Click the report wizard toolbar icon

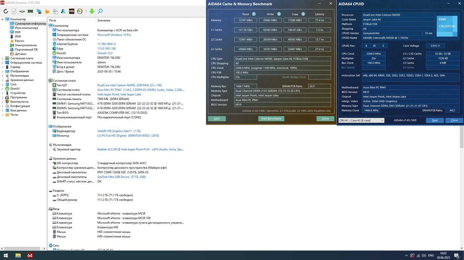[x=55, y=11]
